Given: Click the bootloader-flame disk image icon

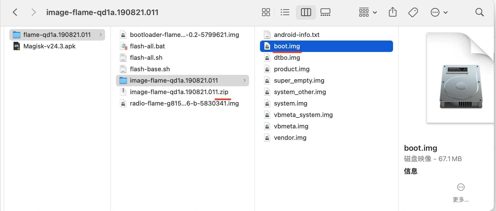Looking at the screenshot, I should [123, 35].
